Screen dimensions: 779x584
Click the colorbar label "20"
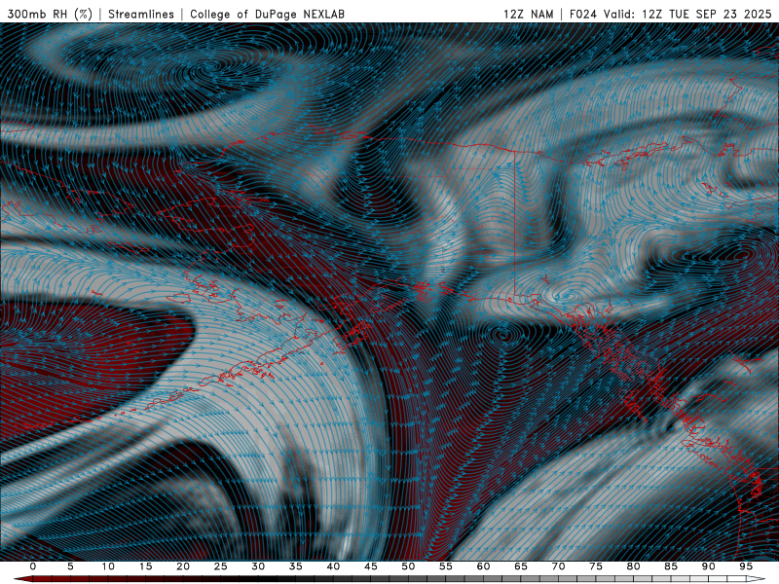click(x=183, y=566)
